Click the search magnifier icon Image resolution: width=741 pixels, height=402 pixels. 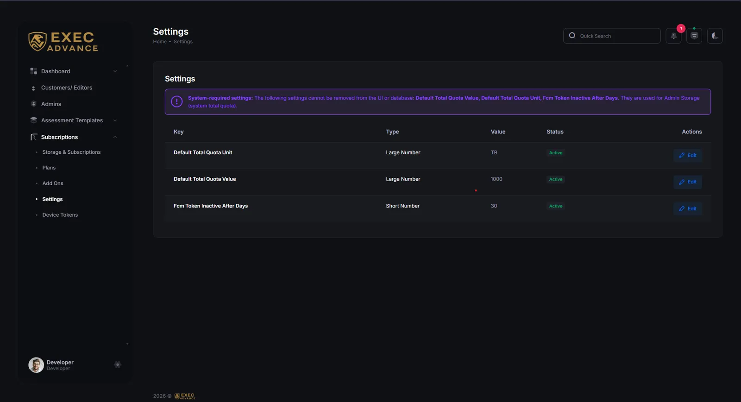tap(572, 36)
